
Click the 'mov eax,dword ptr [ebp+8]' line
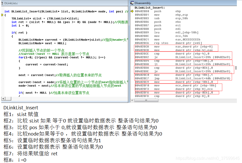(174, 47)
